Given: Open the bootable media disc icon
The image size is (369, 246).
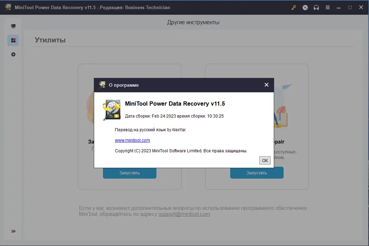Looking at the screenshot, I should [305, 7].
